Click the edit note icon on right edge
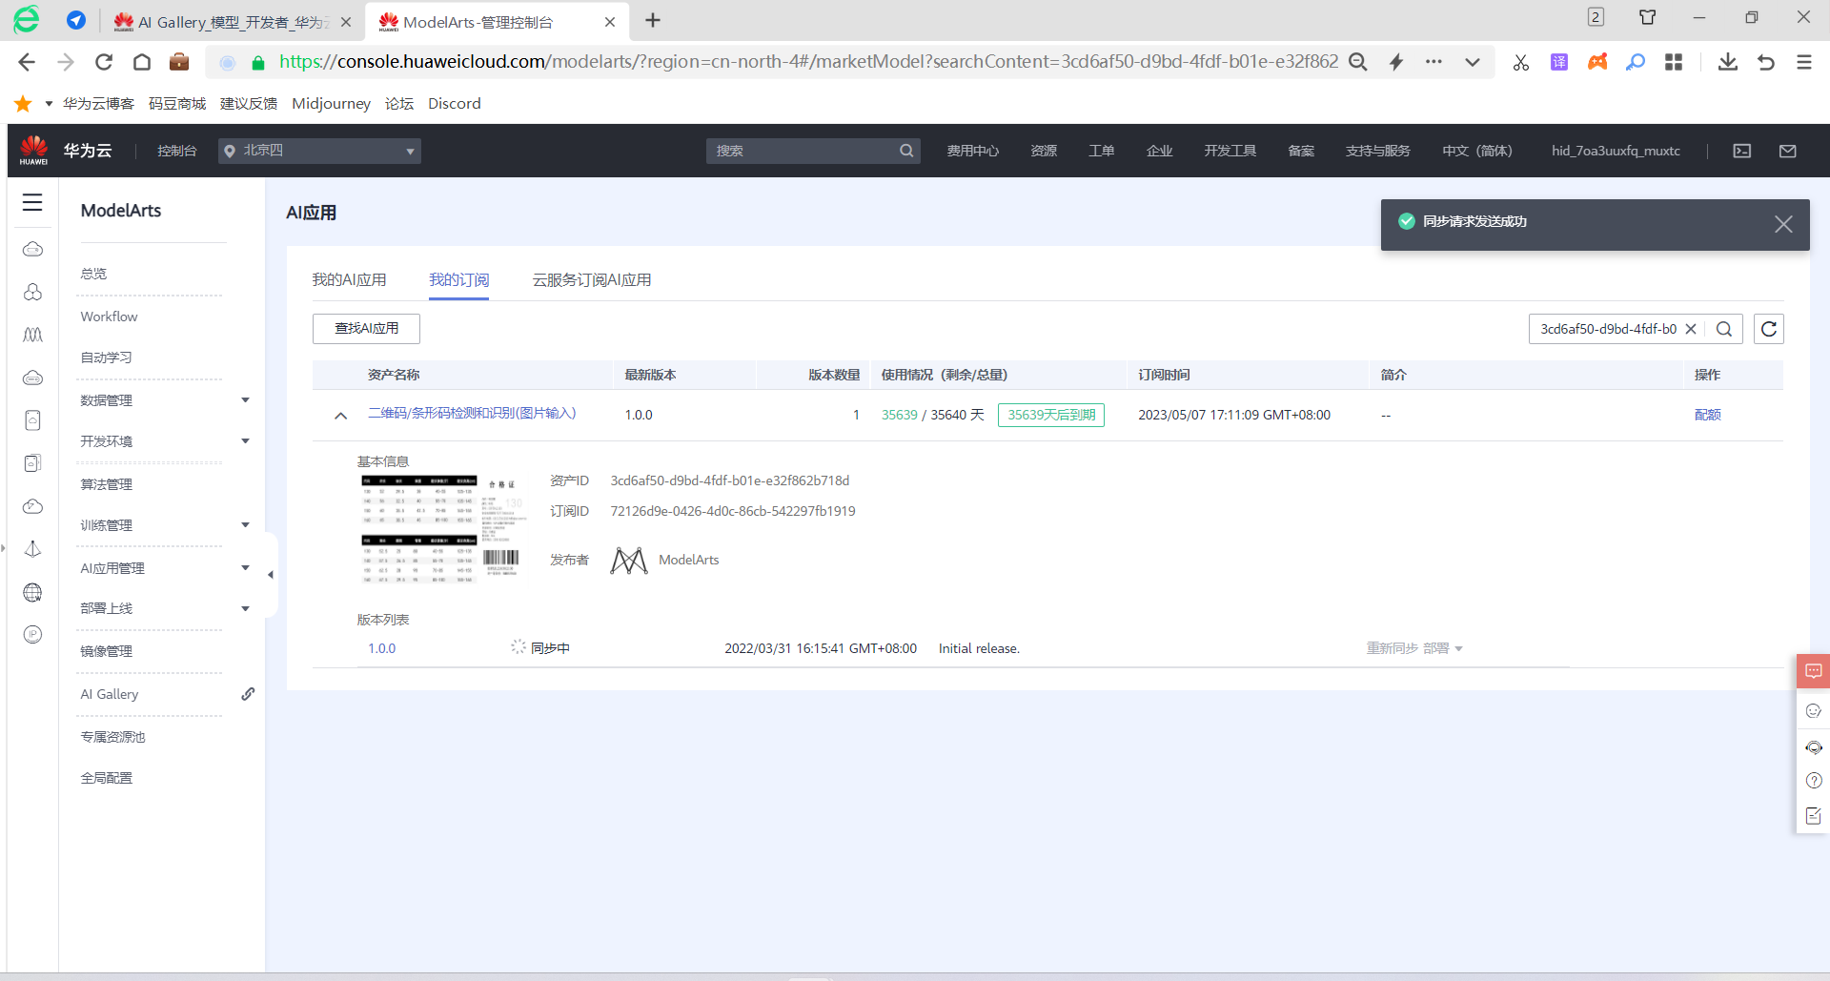The width and height of the screenshot is (1830, 981). click(1814, 816)
